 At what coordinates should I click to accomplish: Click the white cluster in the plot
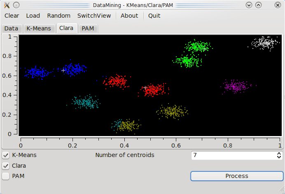264,43
